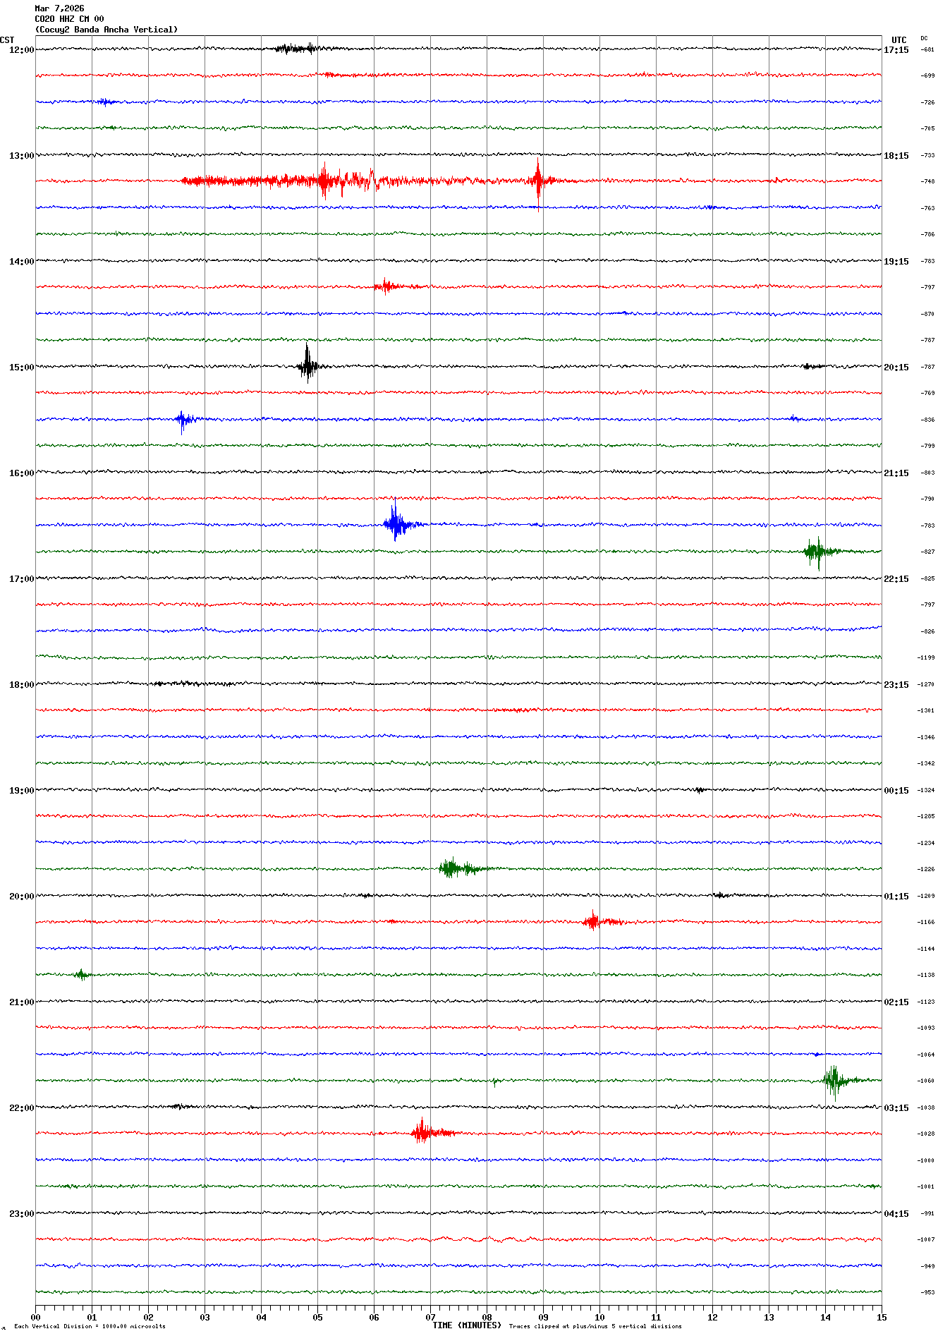Click the Mar 7,2026 date header
Viewport: 938px width, 1336px height.
point(59,8)
